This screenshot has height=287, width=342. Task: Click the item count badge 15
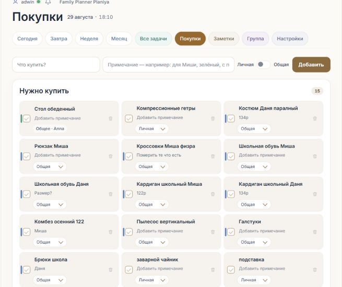(x=317, y=91)
